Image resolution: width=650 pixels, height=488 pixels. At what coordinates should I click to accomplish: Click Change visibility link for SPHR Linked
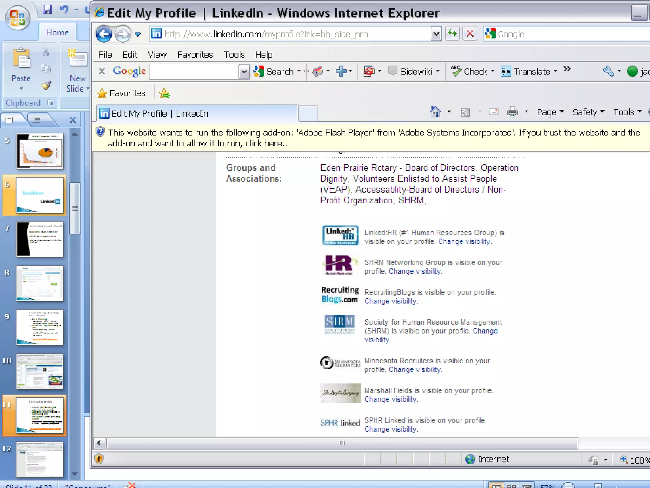[390, 429]
